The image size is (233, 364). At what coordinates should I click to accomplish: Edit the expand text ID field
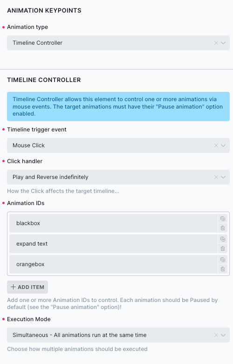coord(113,244)
